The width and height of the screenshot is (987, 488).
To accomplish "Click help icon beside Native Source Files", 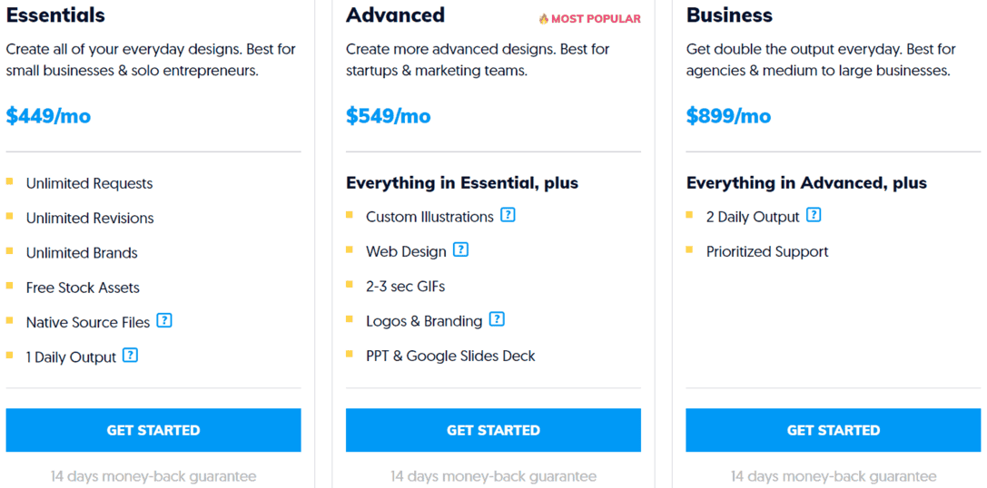I will (164, 321).
